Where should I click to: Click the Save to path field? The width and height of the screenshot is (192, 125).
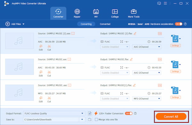point(51,120)
